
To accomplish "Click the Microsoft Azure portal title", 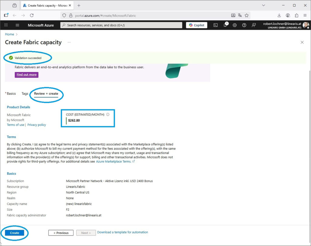I will 41,25.
